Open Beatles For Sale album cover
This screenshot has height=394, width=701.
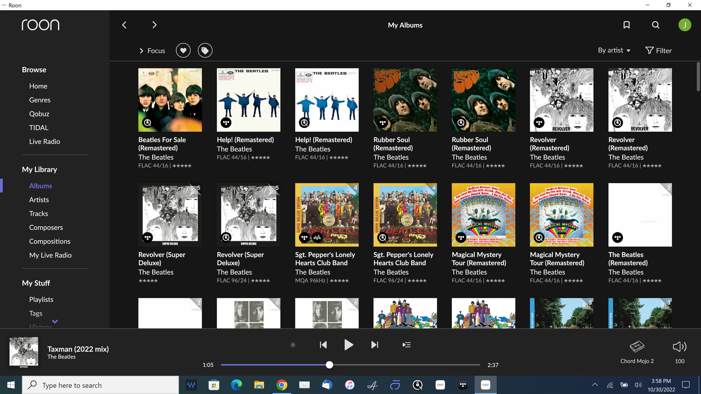170,100
